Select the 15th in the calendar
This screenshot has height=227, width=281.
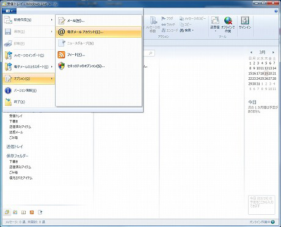(x=250, y=74)
